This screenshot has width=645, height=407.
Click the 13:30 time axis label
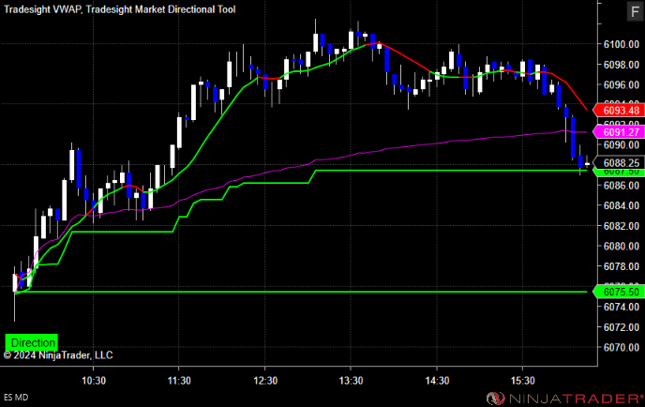(x=351, y=381)
